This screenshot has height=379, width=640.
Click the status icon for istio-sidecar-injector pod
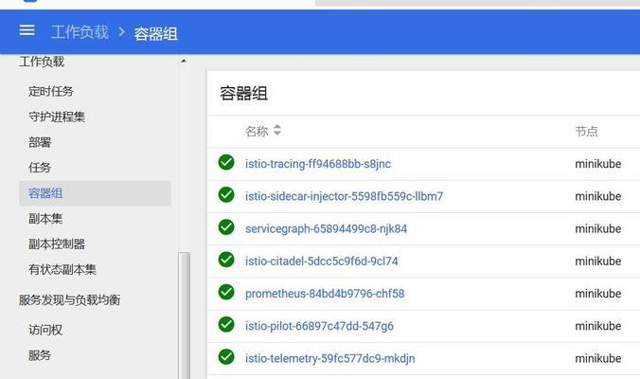point(226,194)
